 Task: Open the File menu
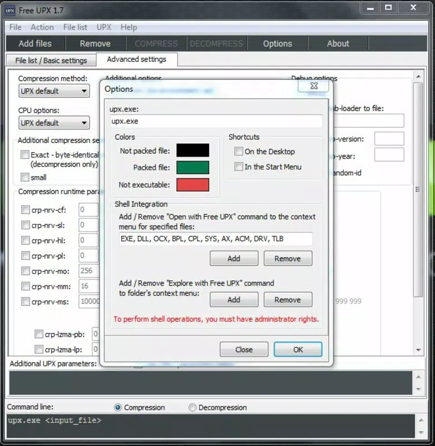click(x=16, y=27)
